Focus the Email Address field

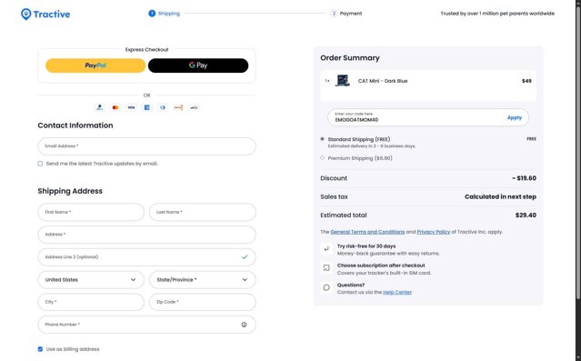(x=146, y=146)
